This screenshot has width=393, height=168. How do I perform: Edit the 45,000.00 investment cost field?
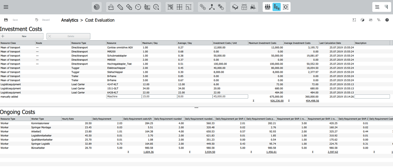pos(230,97)
